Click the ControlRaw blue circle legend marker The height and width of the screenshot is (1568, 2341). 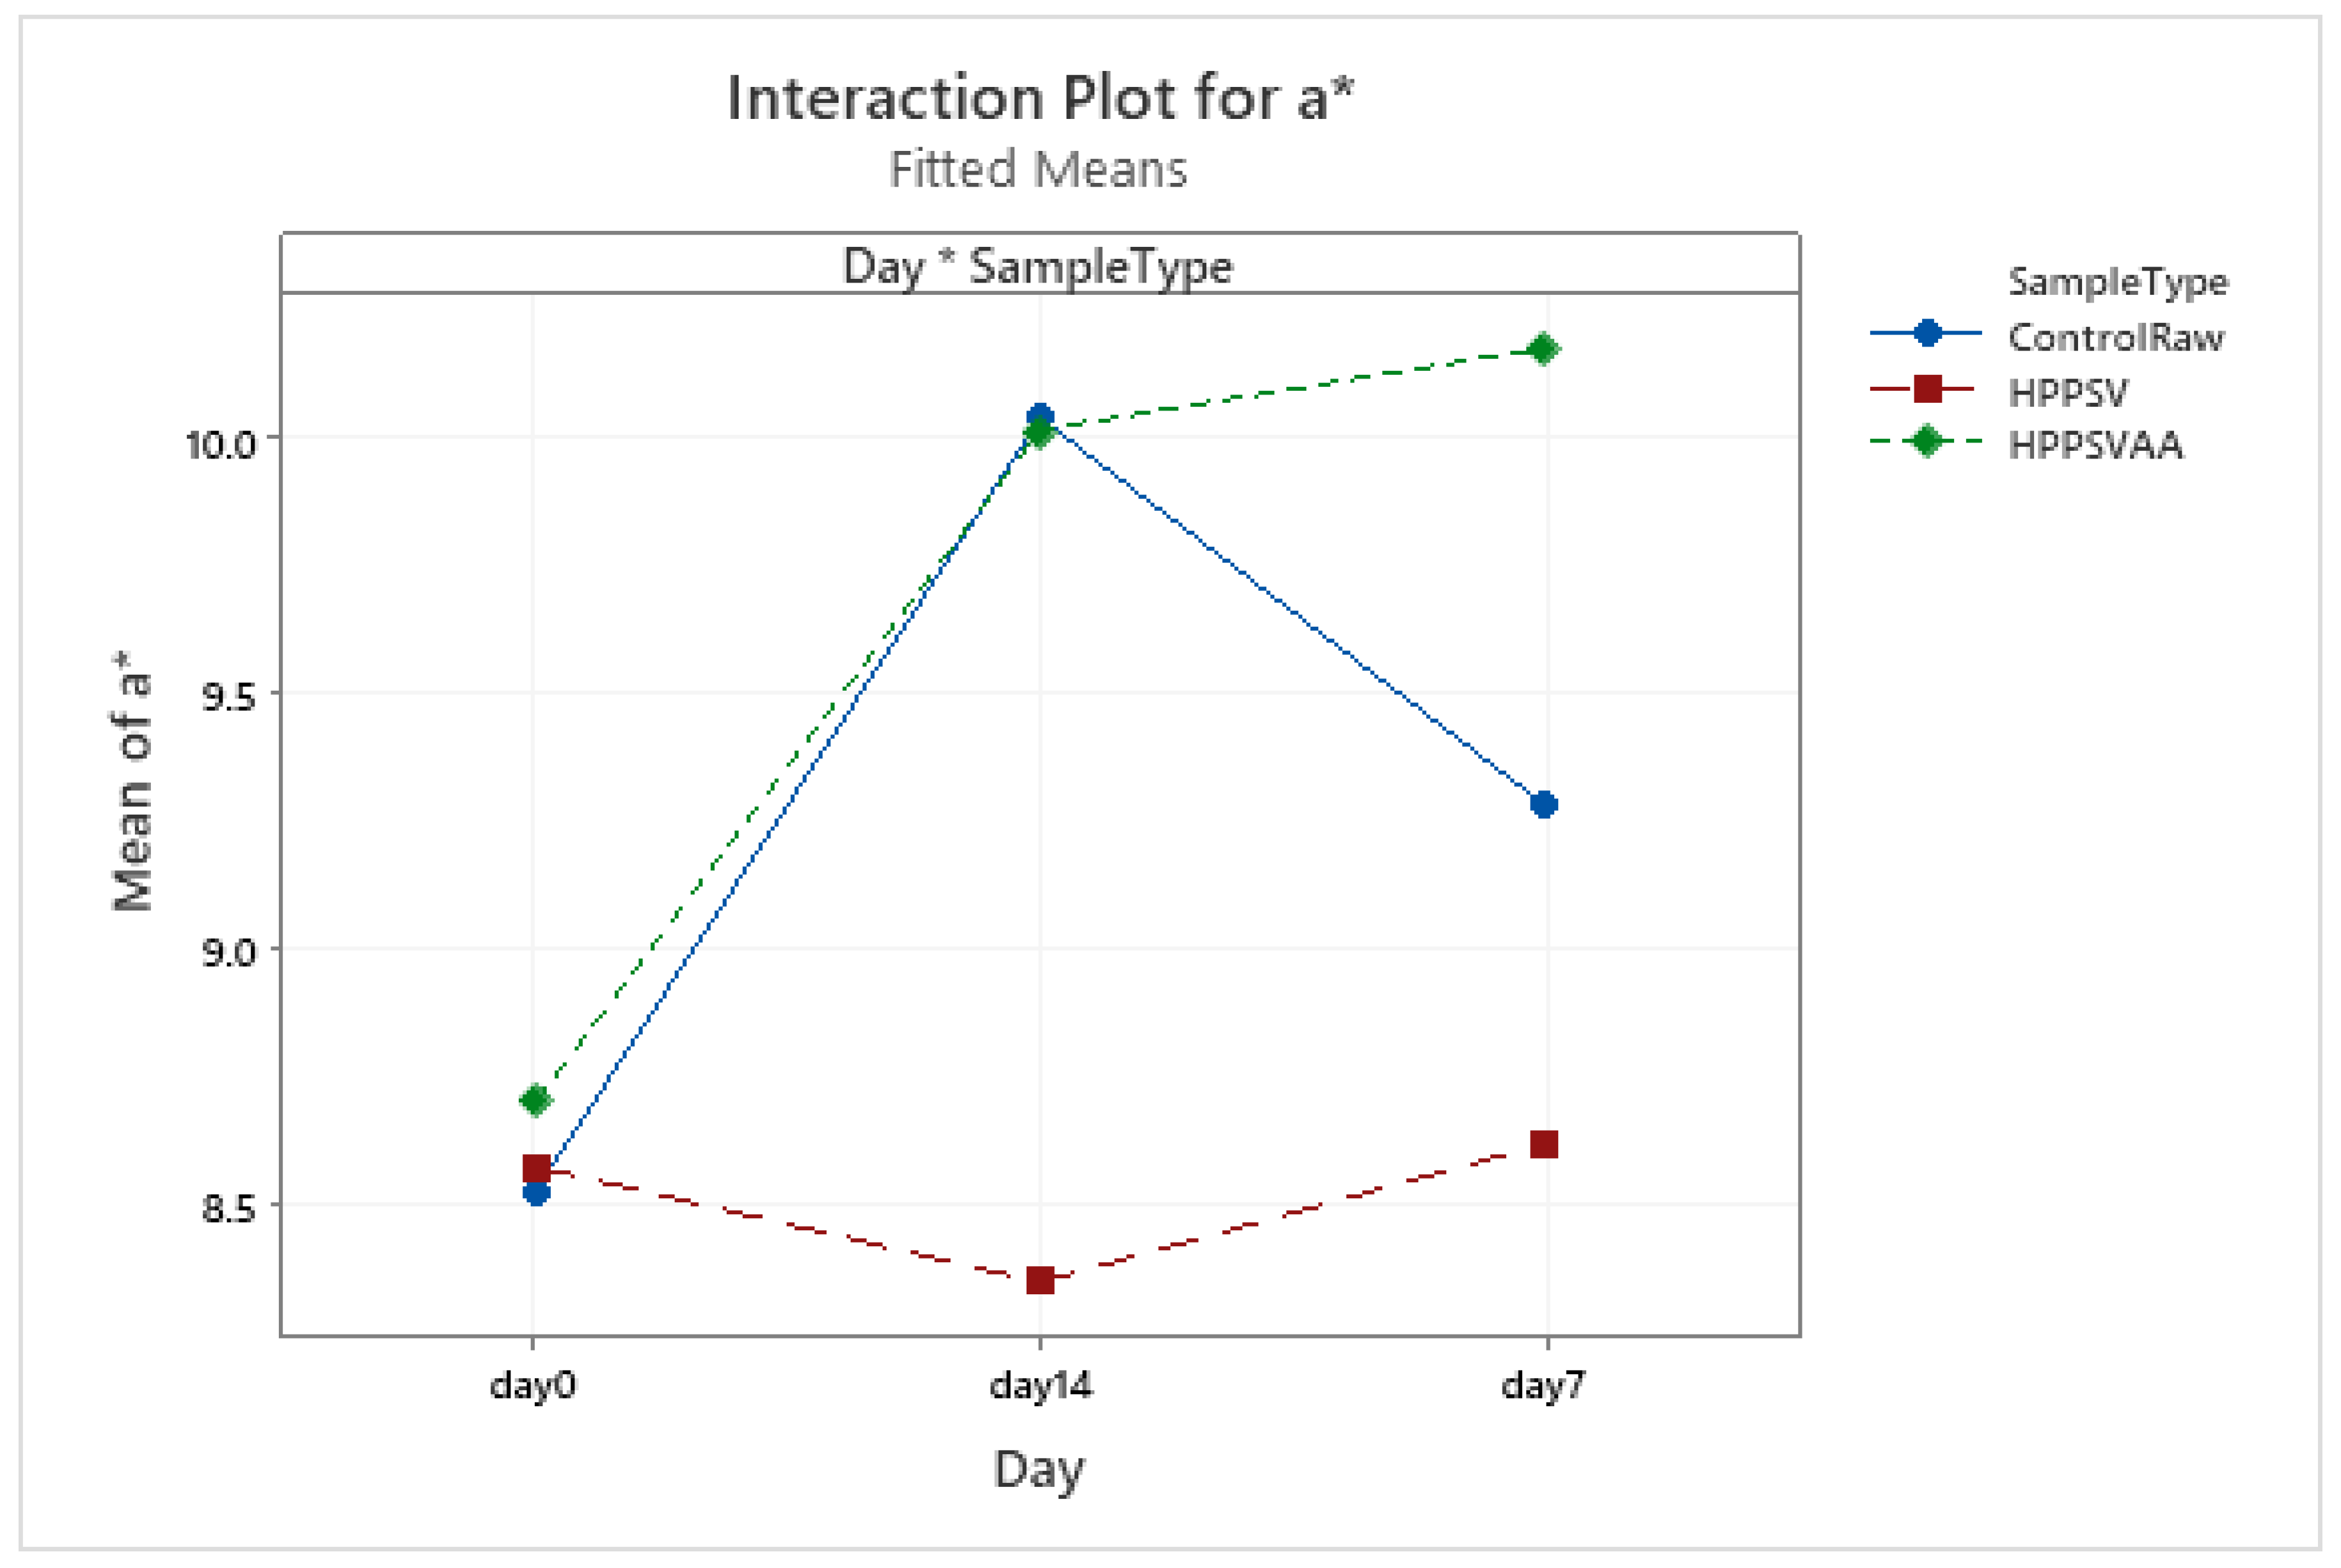pyautogui.click(x=1926, y=334)
